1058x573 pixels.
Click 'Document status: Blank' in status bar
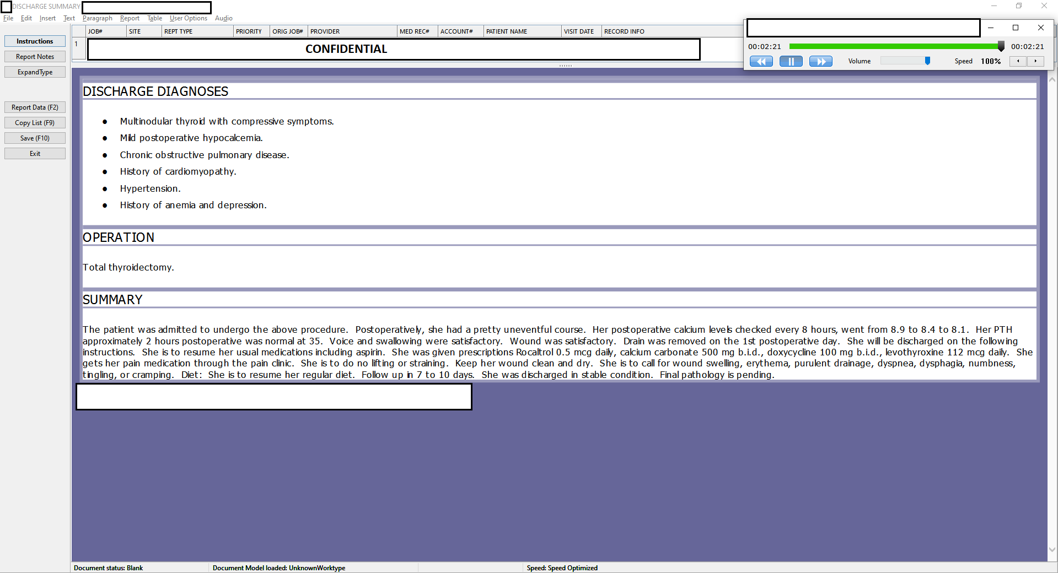pos(109,568)
